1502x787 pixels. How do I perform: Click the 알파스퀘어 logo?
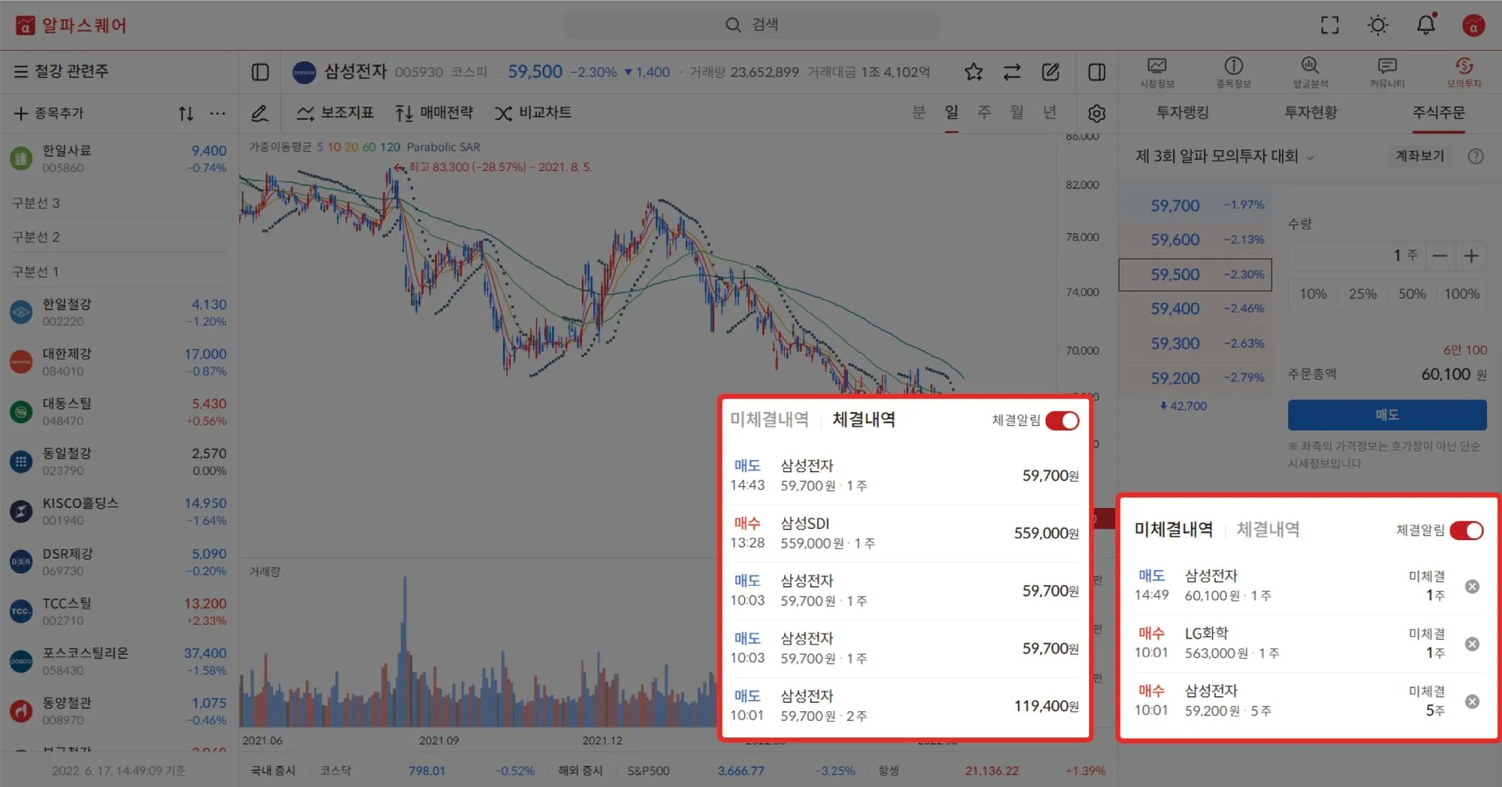pos(71,26)
